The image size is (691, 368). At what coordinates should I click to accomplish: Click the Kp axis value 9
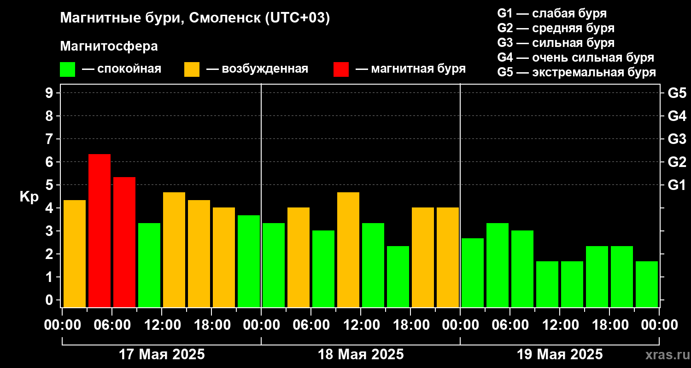50,93
